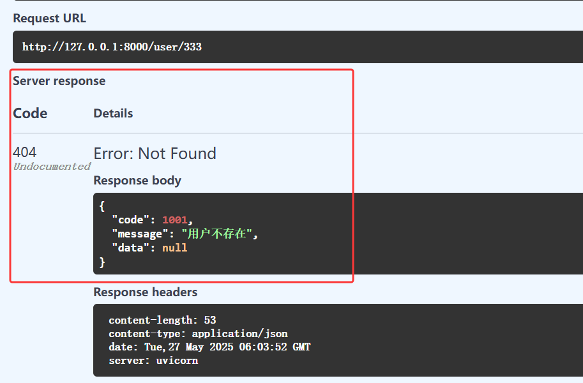
Task: Click the date header line Tue, 27 May 2025
Action: click(209, 347)
